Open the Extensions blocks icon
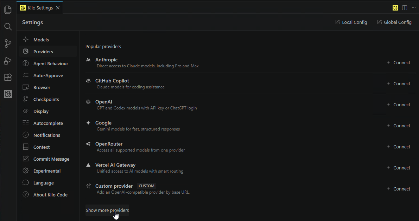This screenshot has width=419, height=221. point(8,77)
